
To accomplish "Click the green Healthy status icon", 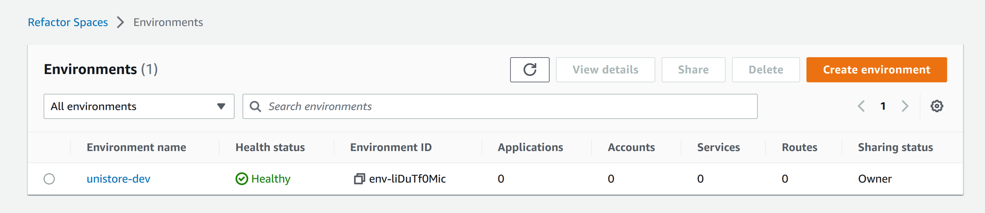I will (242, 179).
